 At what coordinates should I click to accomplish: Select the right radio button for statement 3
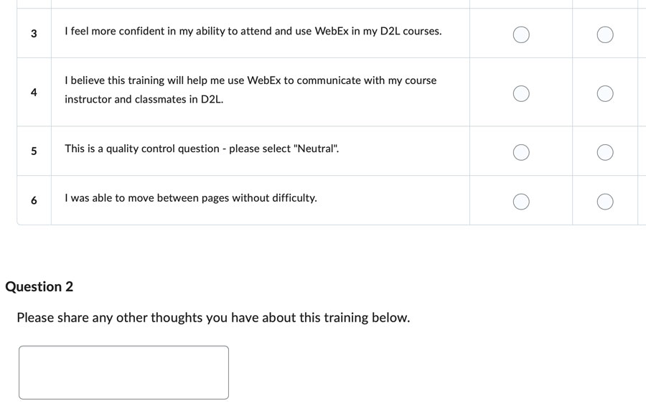(x=605, y=34)
